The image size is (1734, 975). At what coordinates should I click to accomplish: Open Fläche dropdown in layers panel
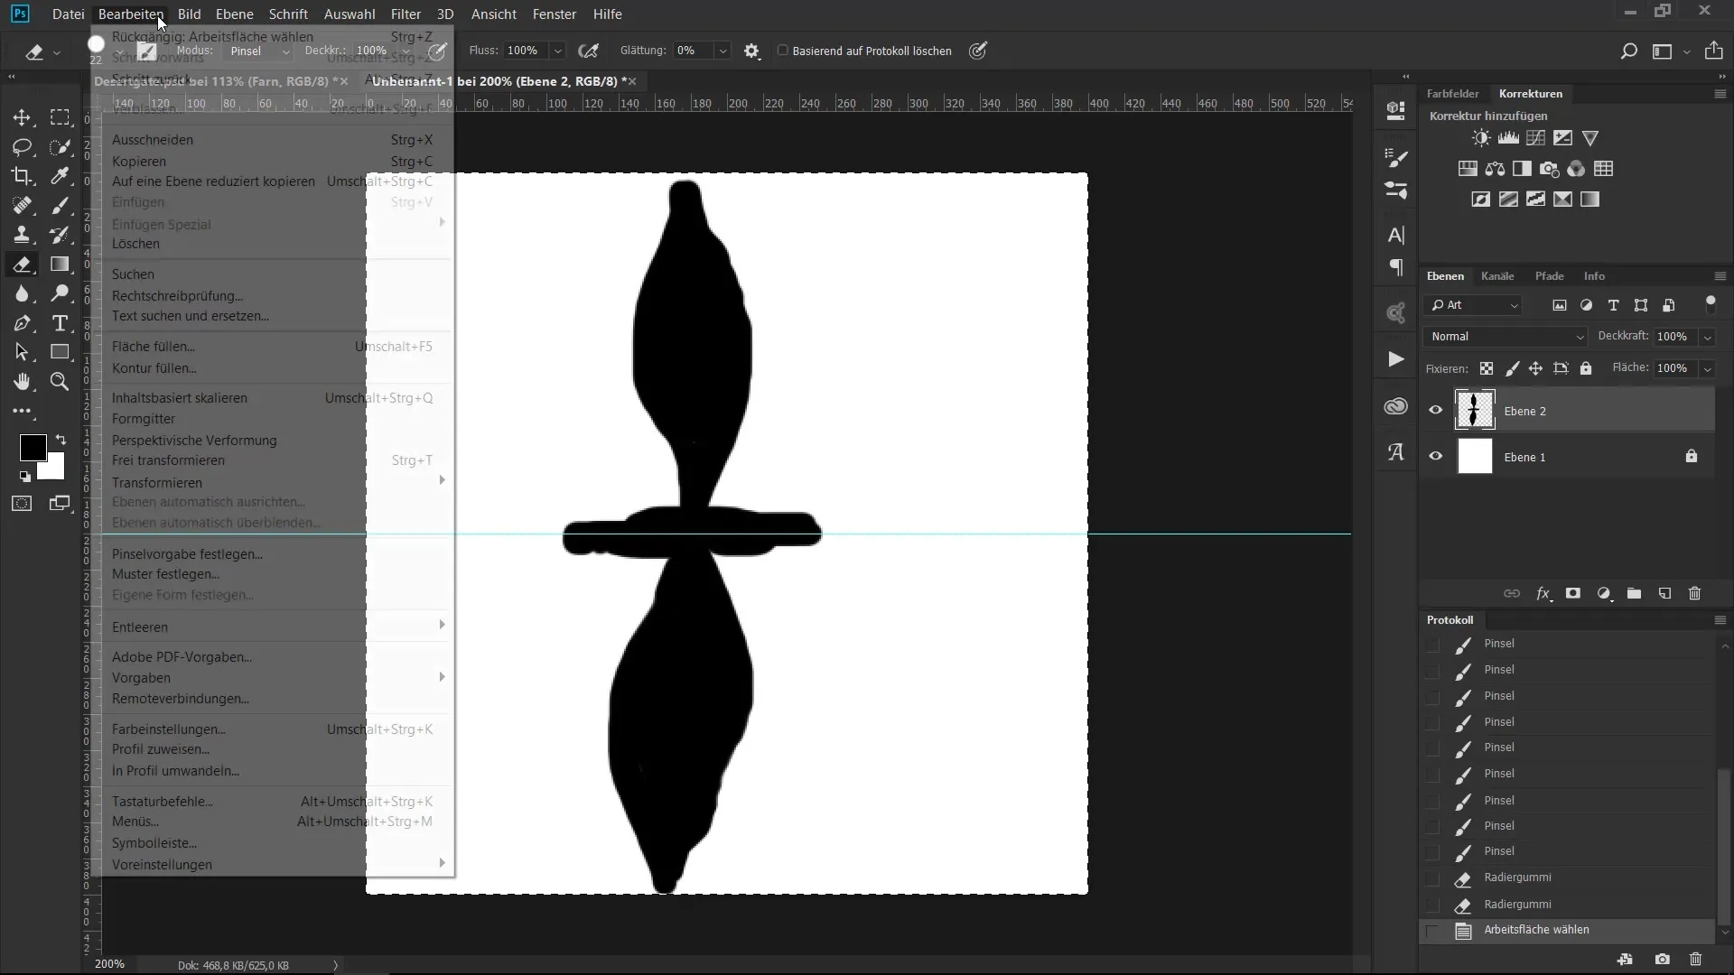(x=1707, y=368)
